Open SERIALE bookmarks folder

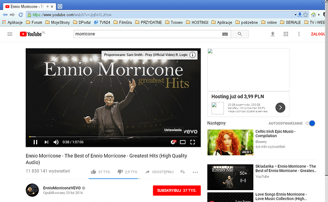(x=290, y=22)
